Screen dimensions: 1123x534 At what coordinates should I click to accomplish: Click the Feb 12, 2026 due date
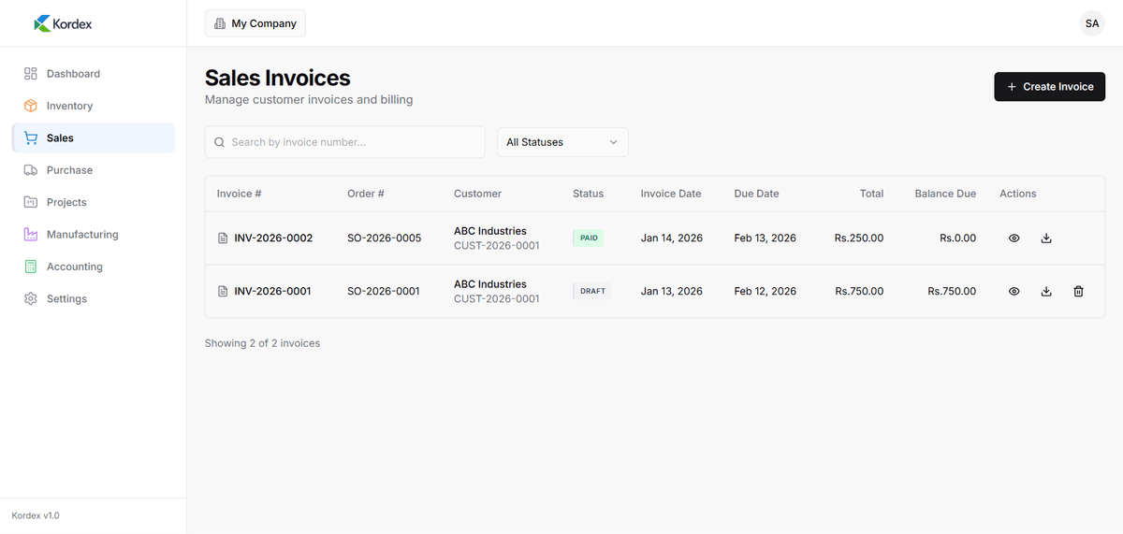766,292
